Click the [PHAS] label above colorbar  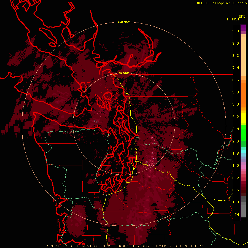pyautogui.click(x=233, y=19)
